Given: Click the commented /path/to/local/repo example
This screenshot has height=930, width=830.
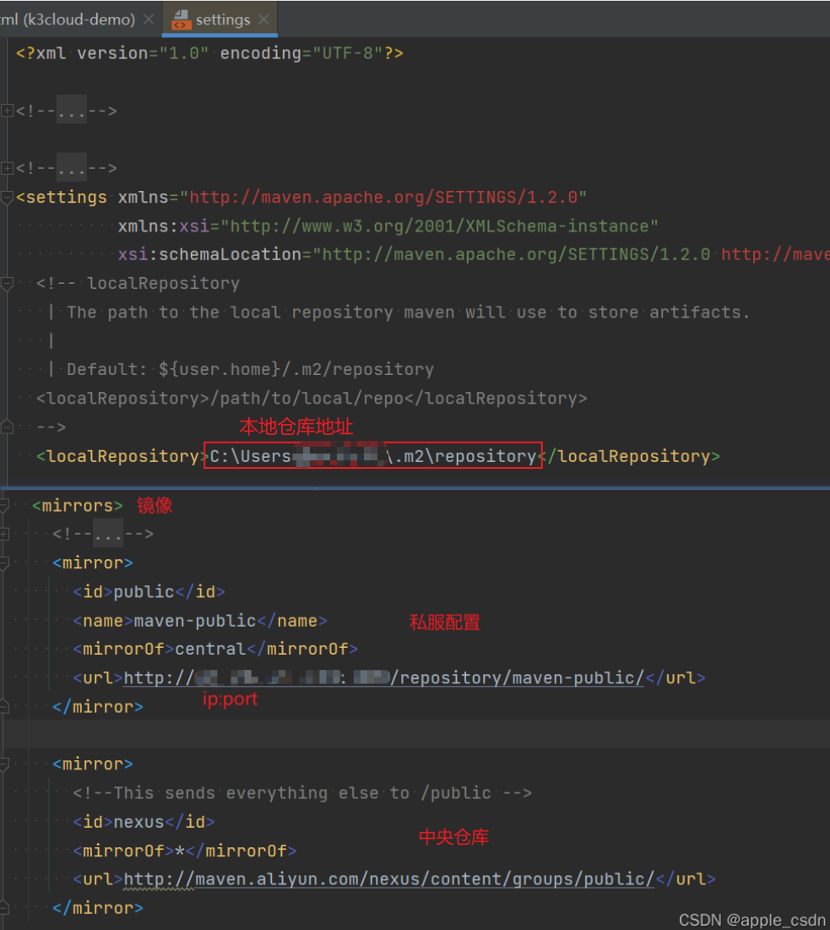Looking at the screenshot, I should click(x=312, y=398).
